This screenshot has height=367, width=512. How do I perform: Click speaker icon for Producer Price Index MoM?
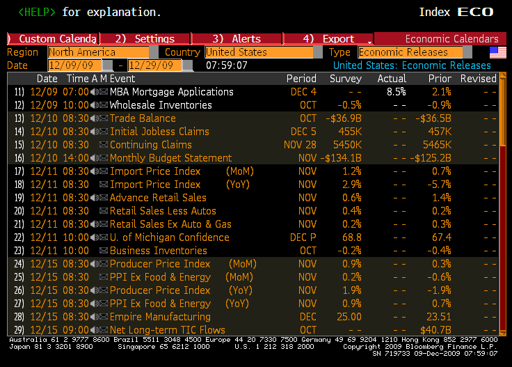(95, 264)
